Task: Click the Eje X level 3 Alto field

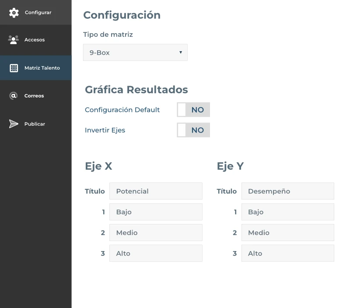Action: tap(156, 253)
